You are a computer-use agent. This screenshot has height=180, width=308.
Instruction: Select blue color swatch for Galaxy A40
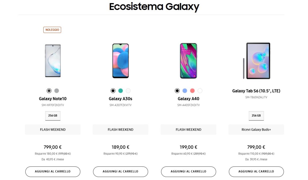click(185, 91)
